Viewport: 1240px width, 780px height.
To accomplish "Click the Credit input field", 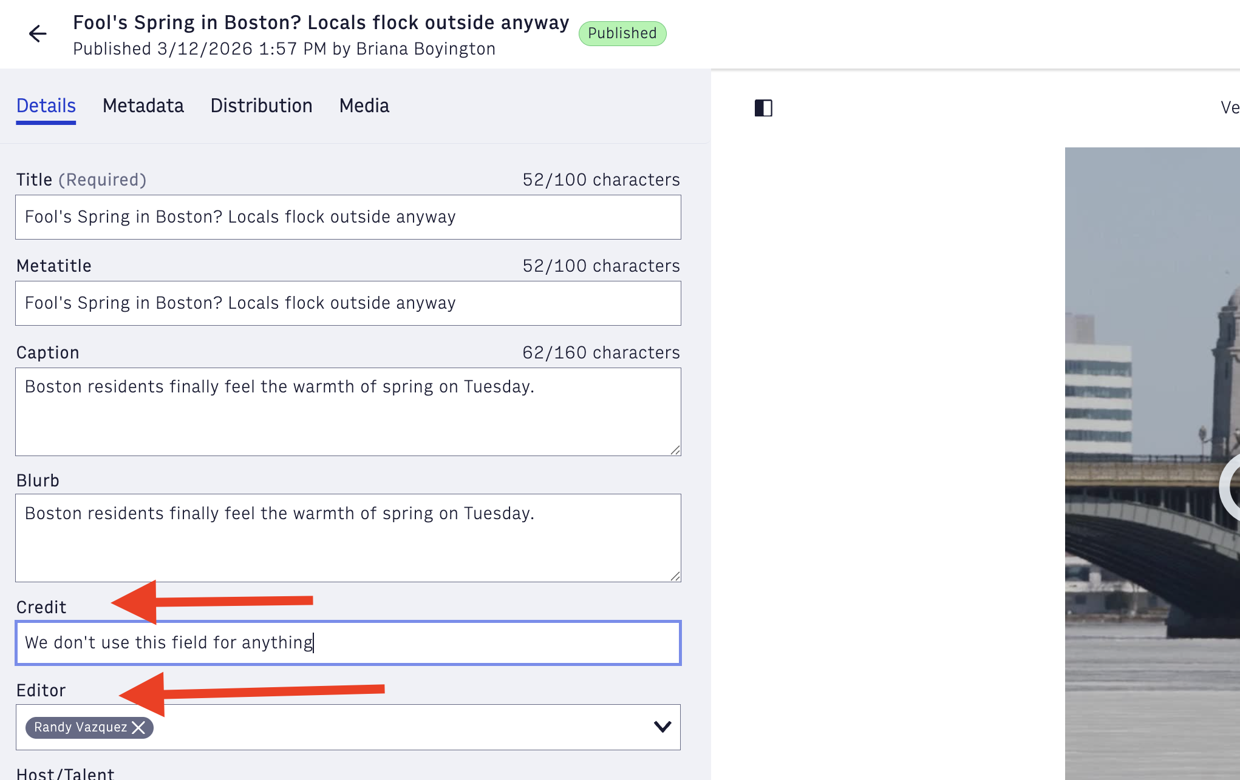I will pyautogui.click(x=348, y=643).
